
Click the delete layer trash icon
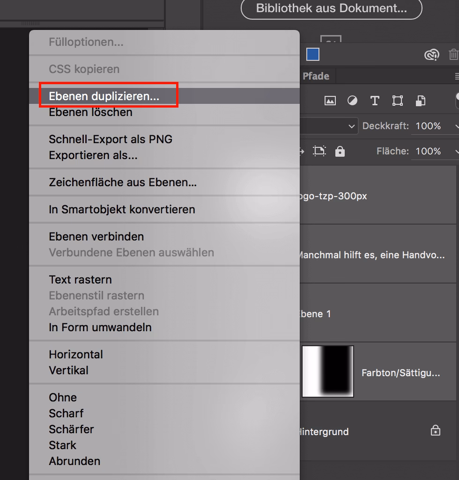click(x=453, y=55)
